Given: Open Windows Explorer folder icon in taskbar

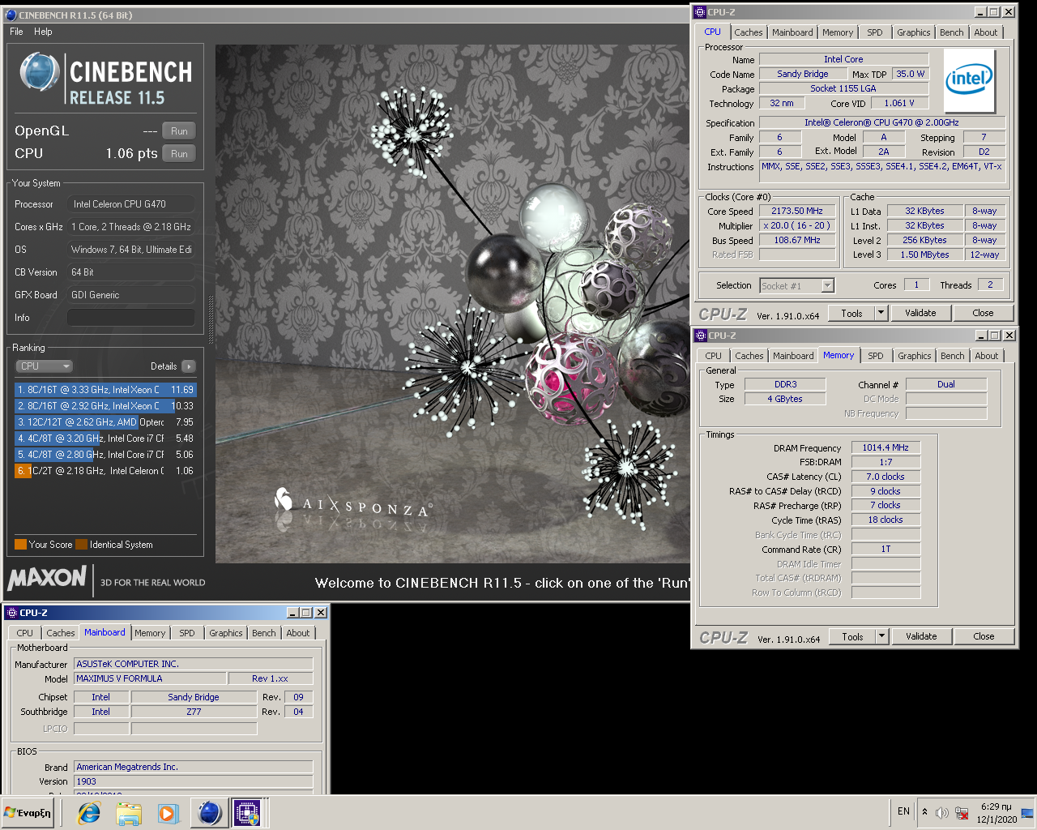Looking at the screenshot, I should [129, 812].
